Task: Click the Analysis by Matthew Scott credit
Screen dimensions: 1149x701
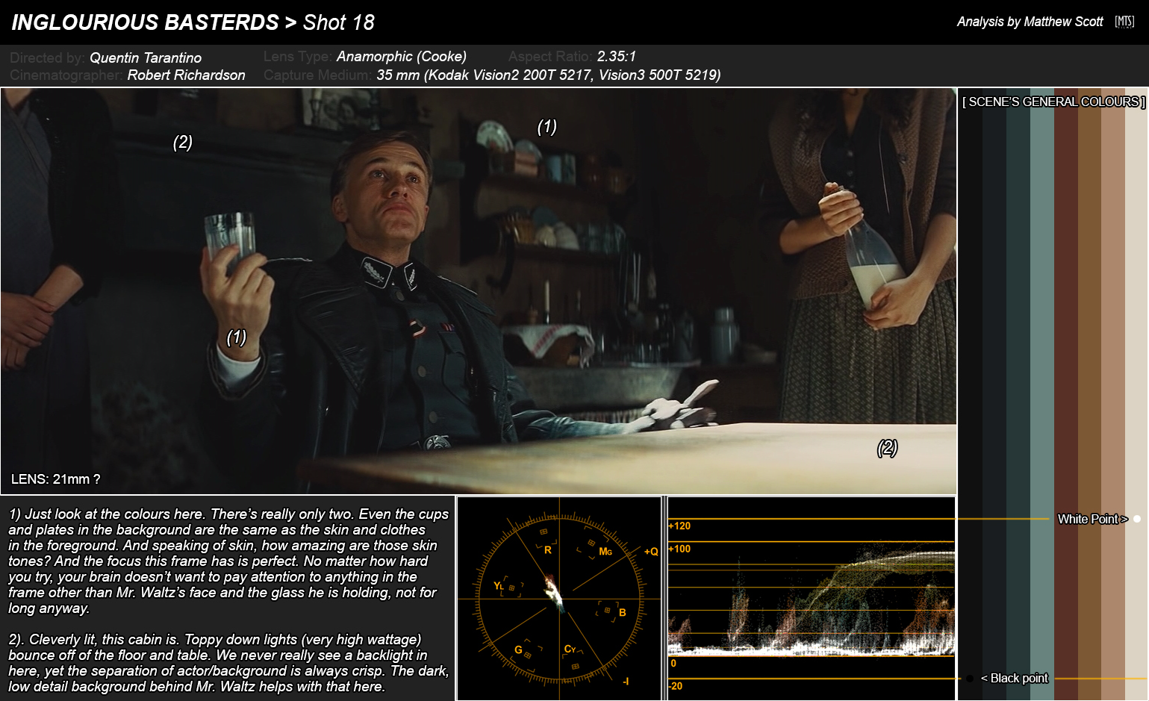Action: 1030,22
